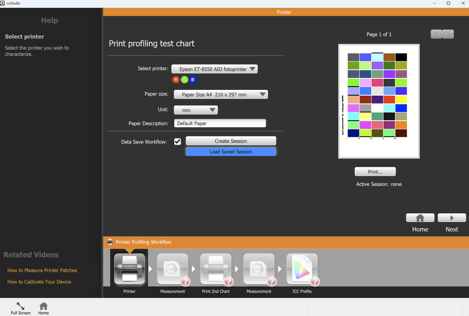
Task: Click the Paper Description text field
Action: [220, 123]
